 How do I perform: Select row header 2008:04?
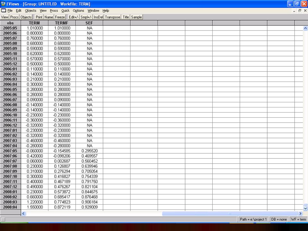click(x=10, y=207)
